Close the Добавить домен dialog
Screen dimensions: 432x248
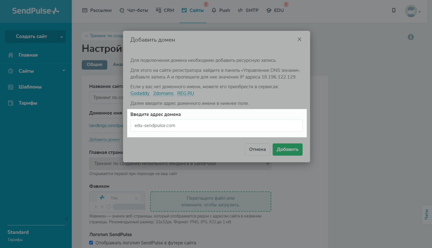coord(299,39)
